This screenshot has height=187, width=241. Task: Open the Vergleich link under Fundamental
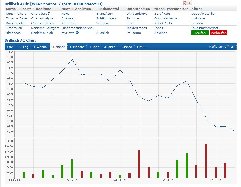pos(104,23)
